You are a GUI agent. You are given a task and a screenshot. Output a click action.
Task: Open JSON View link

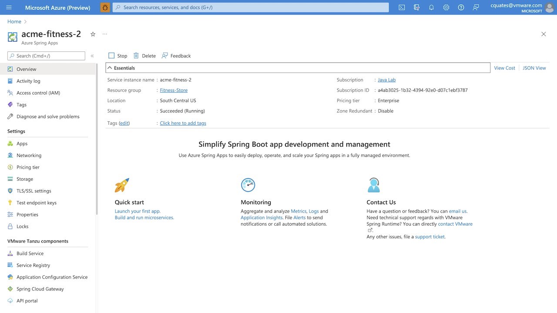pos(534,68)
